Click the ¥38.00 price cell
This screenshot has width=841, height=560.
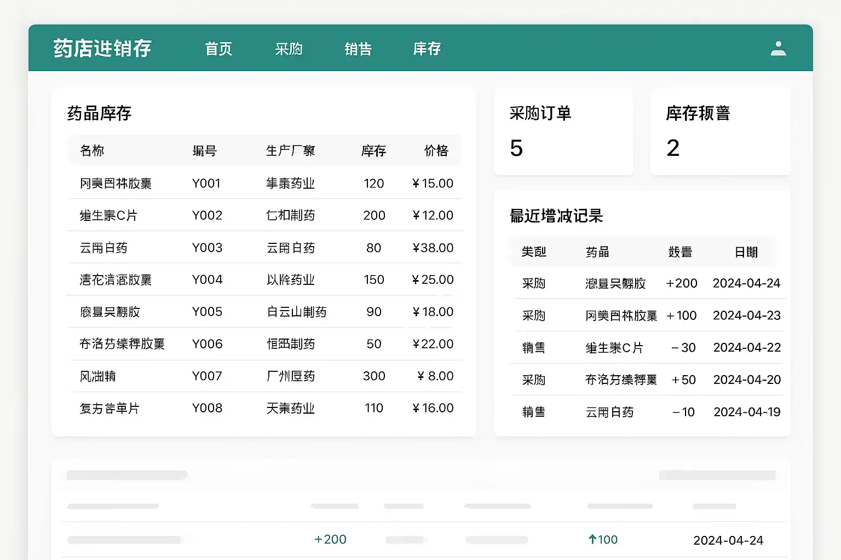pos(433,248)
